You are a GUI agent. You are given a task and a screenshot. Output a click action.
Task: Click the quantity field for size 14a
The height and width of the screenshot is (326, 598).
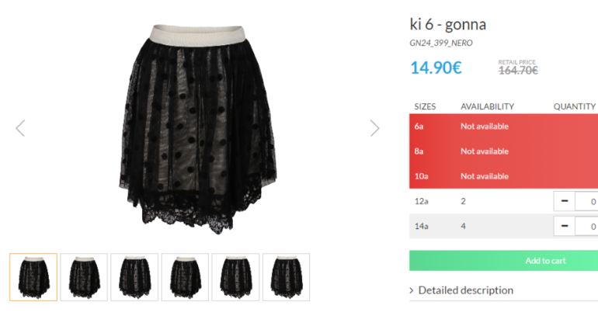[586, 226]
